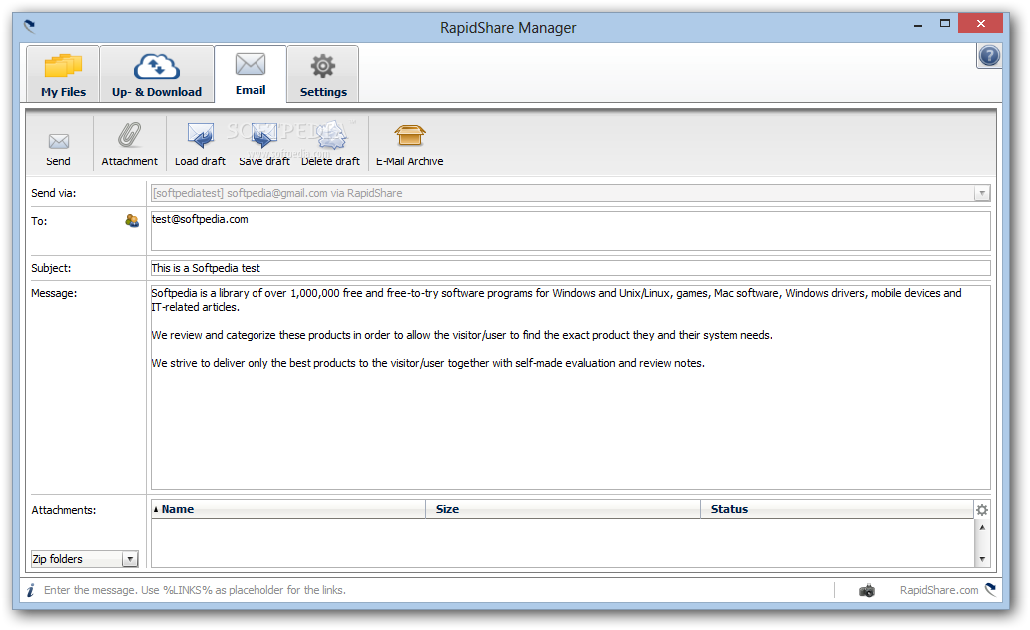Viewport: 1030px width, 630px height.
Task: Click the Save draft icon
Action: click(x=264, y=135)
